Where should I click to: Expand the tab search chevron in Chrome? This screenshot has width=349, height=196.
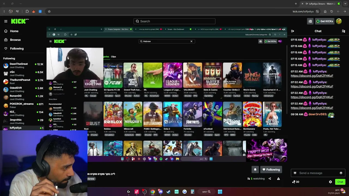click(345, 4)
